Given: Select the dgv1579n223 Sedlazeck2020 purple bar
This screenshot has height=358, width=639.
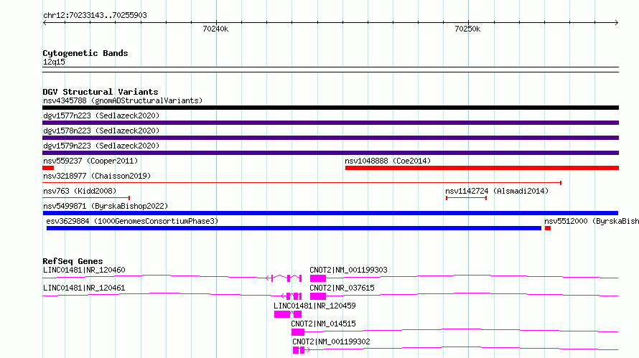Looking at the screenshot, I should [x=330, y=153].
